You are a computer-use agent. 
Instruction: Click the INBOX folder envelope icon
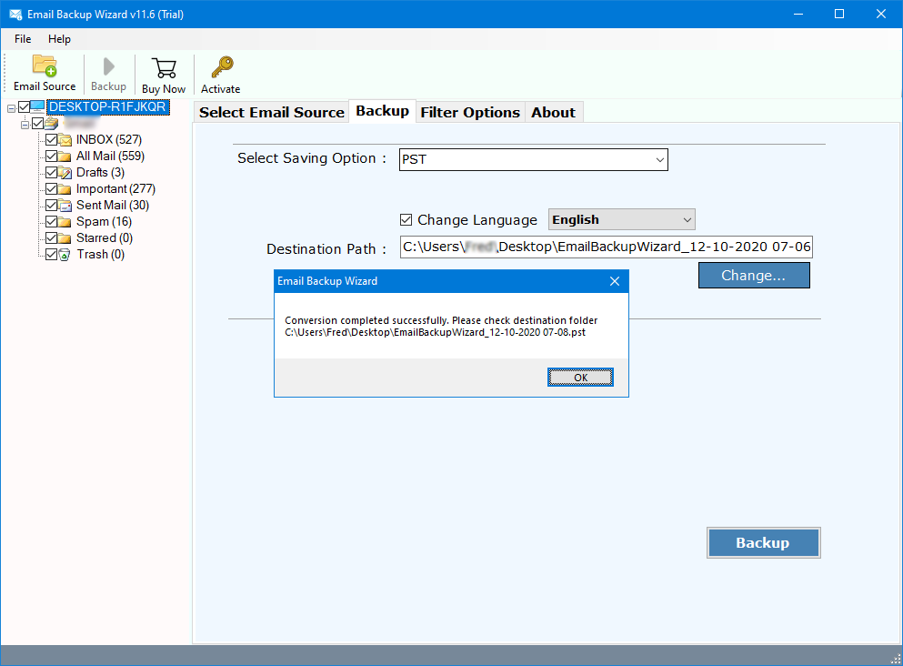65,140
